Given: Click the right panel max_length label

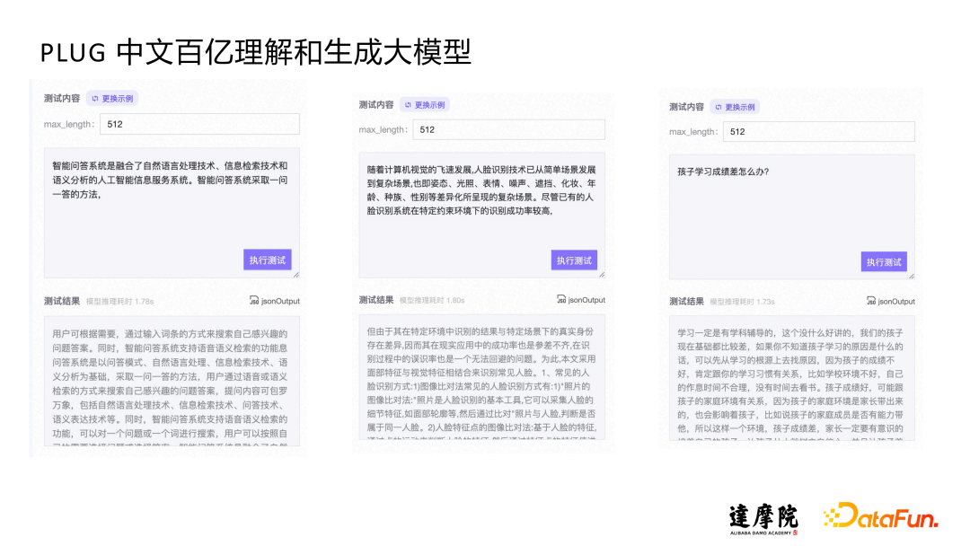Looking at the screenshot, I should click(x=693, y=132).
